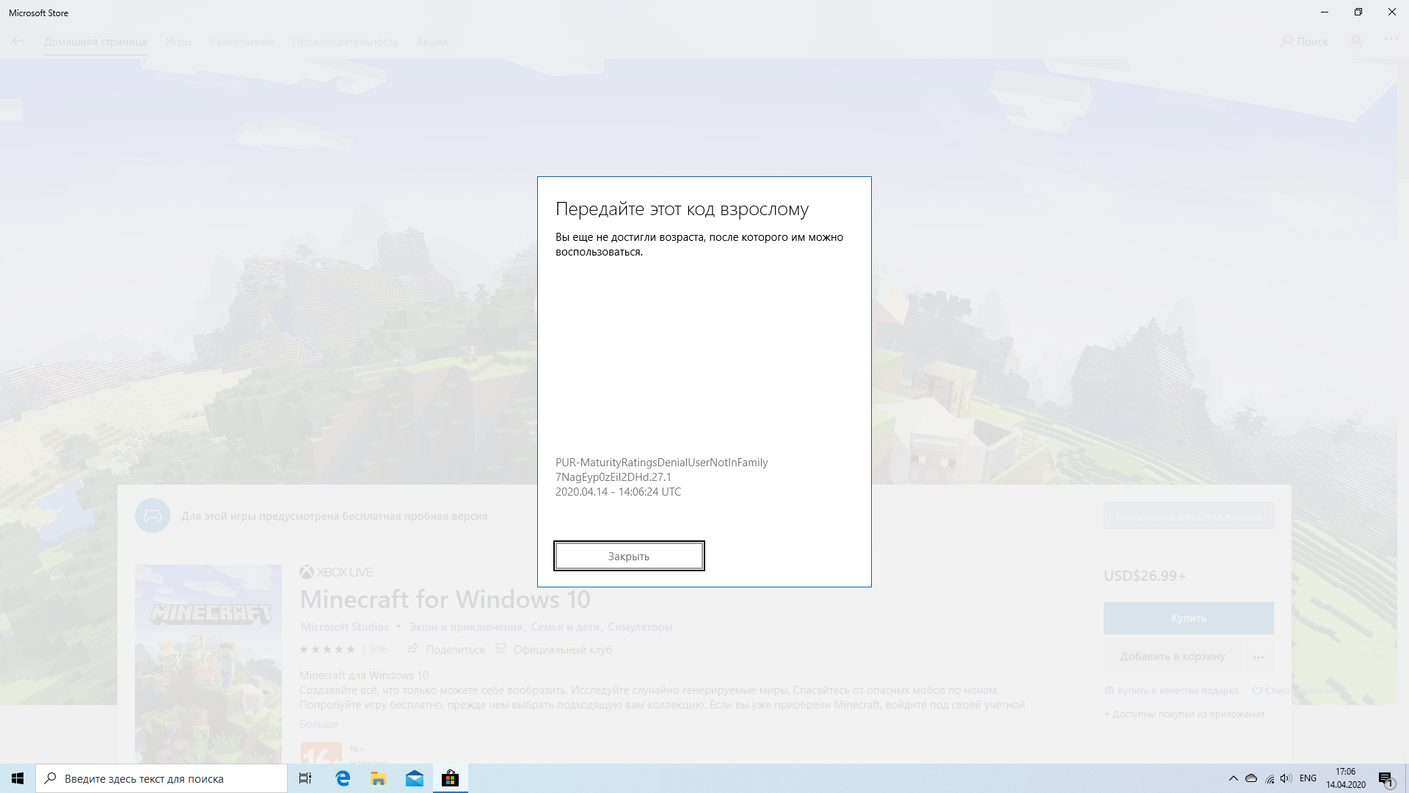Click the Бесплатная пробная версия button
The image size is (1409, 793).
click(1188, 516)
